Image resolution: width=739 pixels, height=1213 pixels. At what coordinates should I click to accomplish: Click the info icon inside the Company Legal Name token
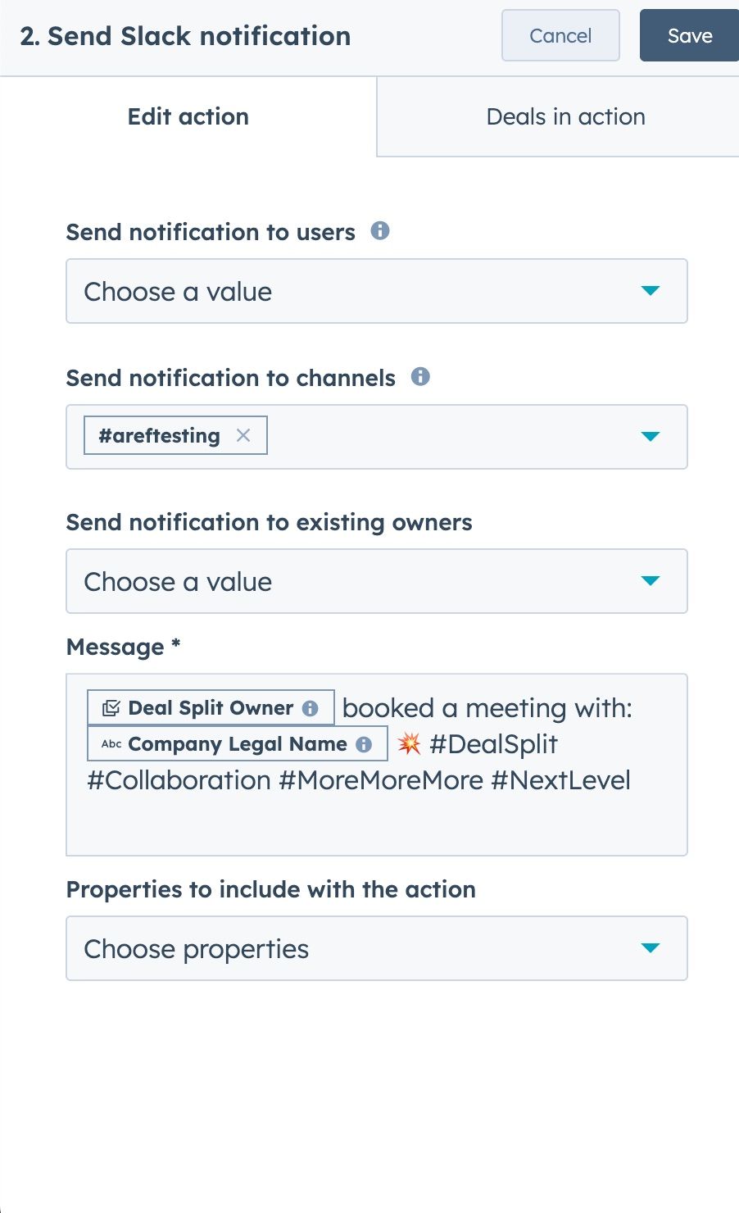pos(364,744)
